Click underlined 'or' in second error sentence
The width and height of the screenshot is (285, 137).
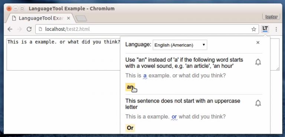174,117
